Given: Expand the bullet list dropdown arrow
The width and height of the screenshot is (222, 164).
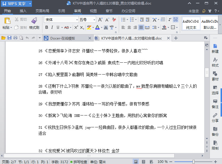Looking at the screenshot, I should tap(127, 20).
